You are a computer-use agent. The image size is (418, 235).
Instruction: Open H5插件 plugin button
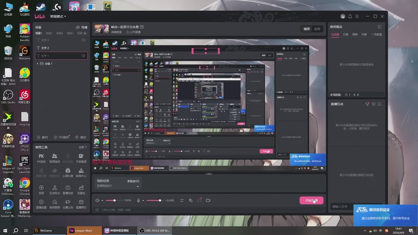(x=61, y=137)
